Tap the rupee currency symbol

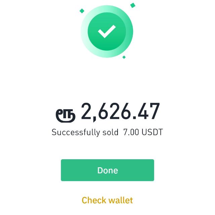pyautogui.click(x=66, y=116)
